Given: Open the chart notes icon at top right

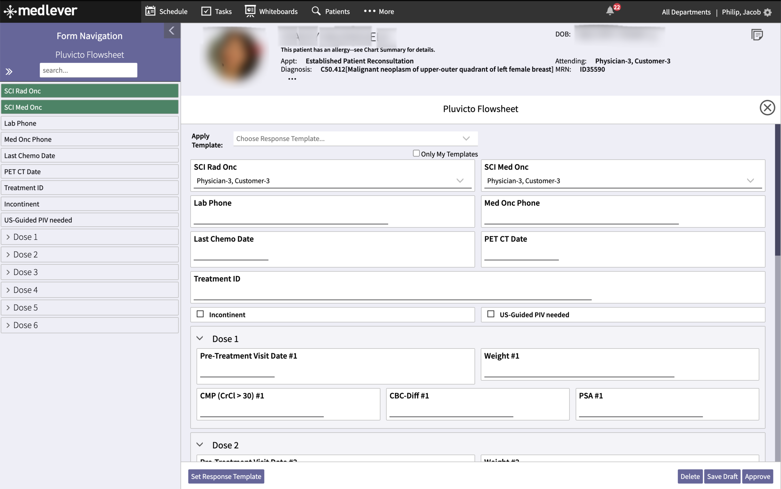Looking at the screenshot, I should (757, 35).
